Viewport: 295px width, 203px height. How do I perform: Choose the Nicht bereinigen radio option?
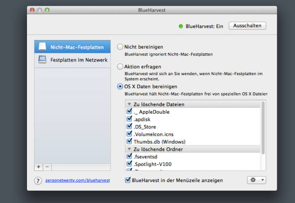(120, 47)
